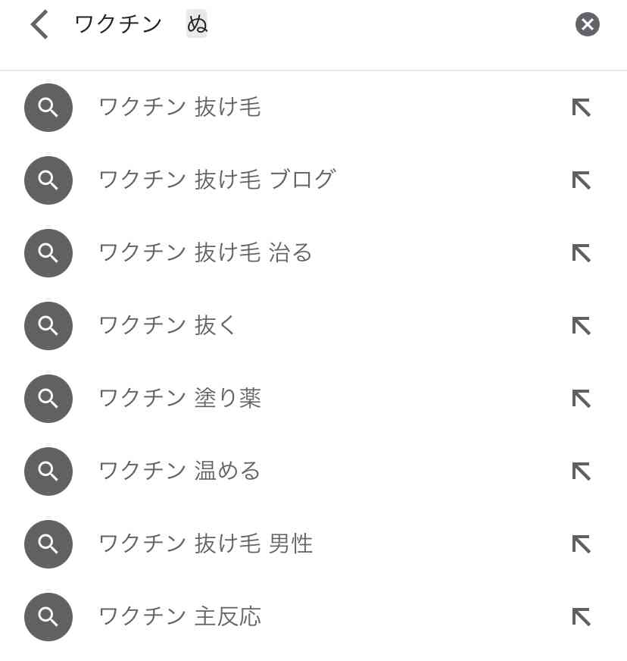Tap the fill arrow beside ワクチン 抜け毛 ブログ
Image resolution: width=627 pixels, height=661 pixels.
click(582, 180)
